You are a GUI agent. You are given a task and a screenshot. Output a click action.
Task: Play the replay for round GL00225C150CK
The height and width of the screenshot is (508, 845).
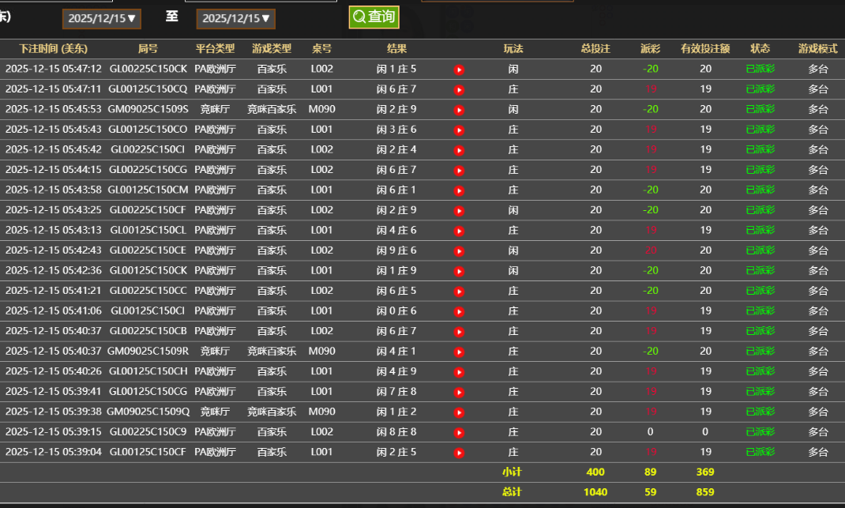[459, 69]
